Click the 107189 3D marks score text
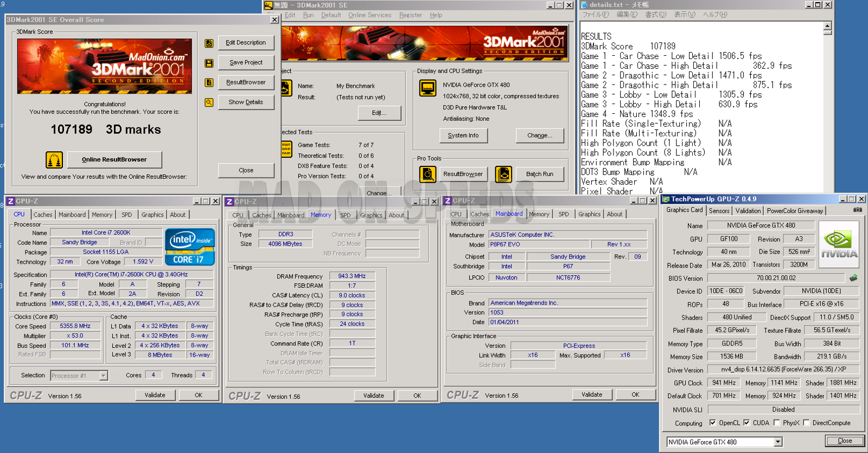 pyautogui.click(x=106, y=130)
